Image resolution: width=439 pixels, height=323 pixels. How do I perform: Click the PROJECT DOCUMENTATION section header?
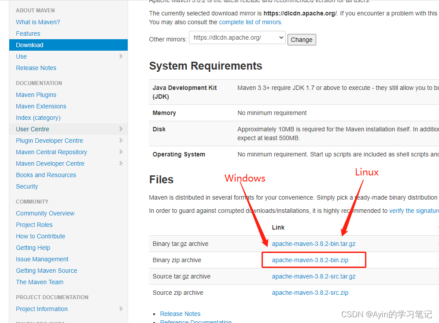coord(52,297)
